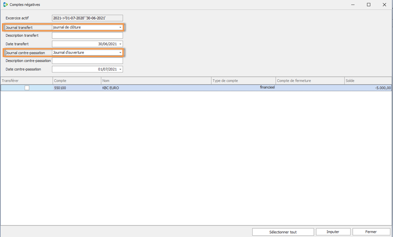393x237 pixels.
Task: Click the 30/06/2021 transfer date value
Action: click(107, 44)
